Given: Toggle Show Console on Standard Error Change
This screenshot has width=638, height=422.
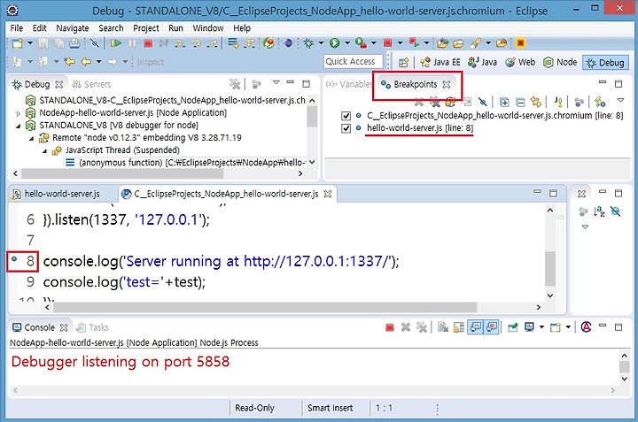Looking at the screenshot, I should 492,327.
